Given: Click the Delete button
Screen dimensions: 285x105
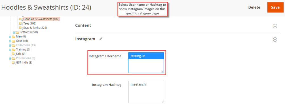Looking at the screenshot, I should click(254, 7).
